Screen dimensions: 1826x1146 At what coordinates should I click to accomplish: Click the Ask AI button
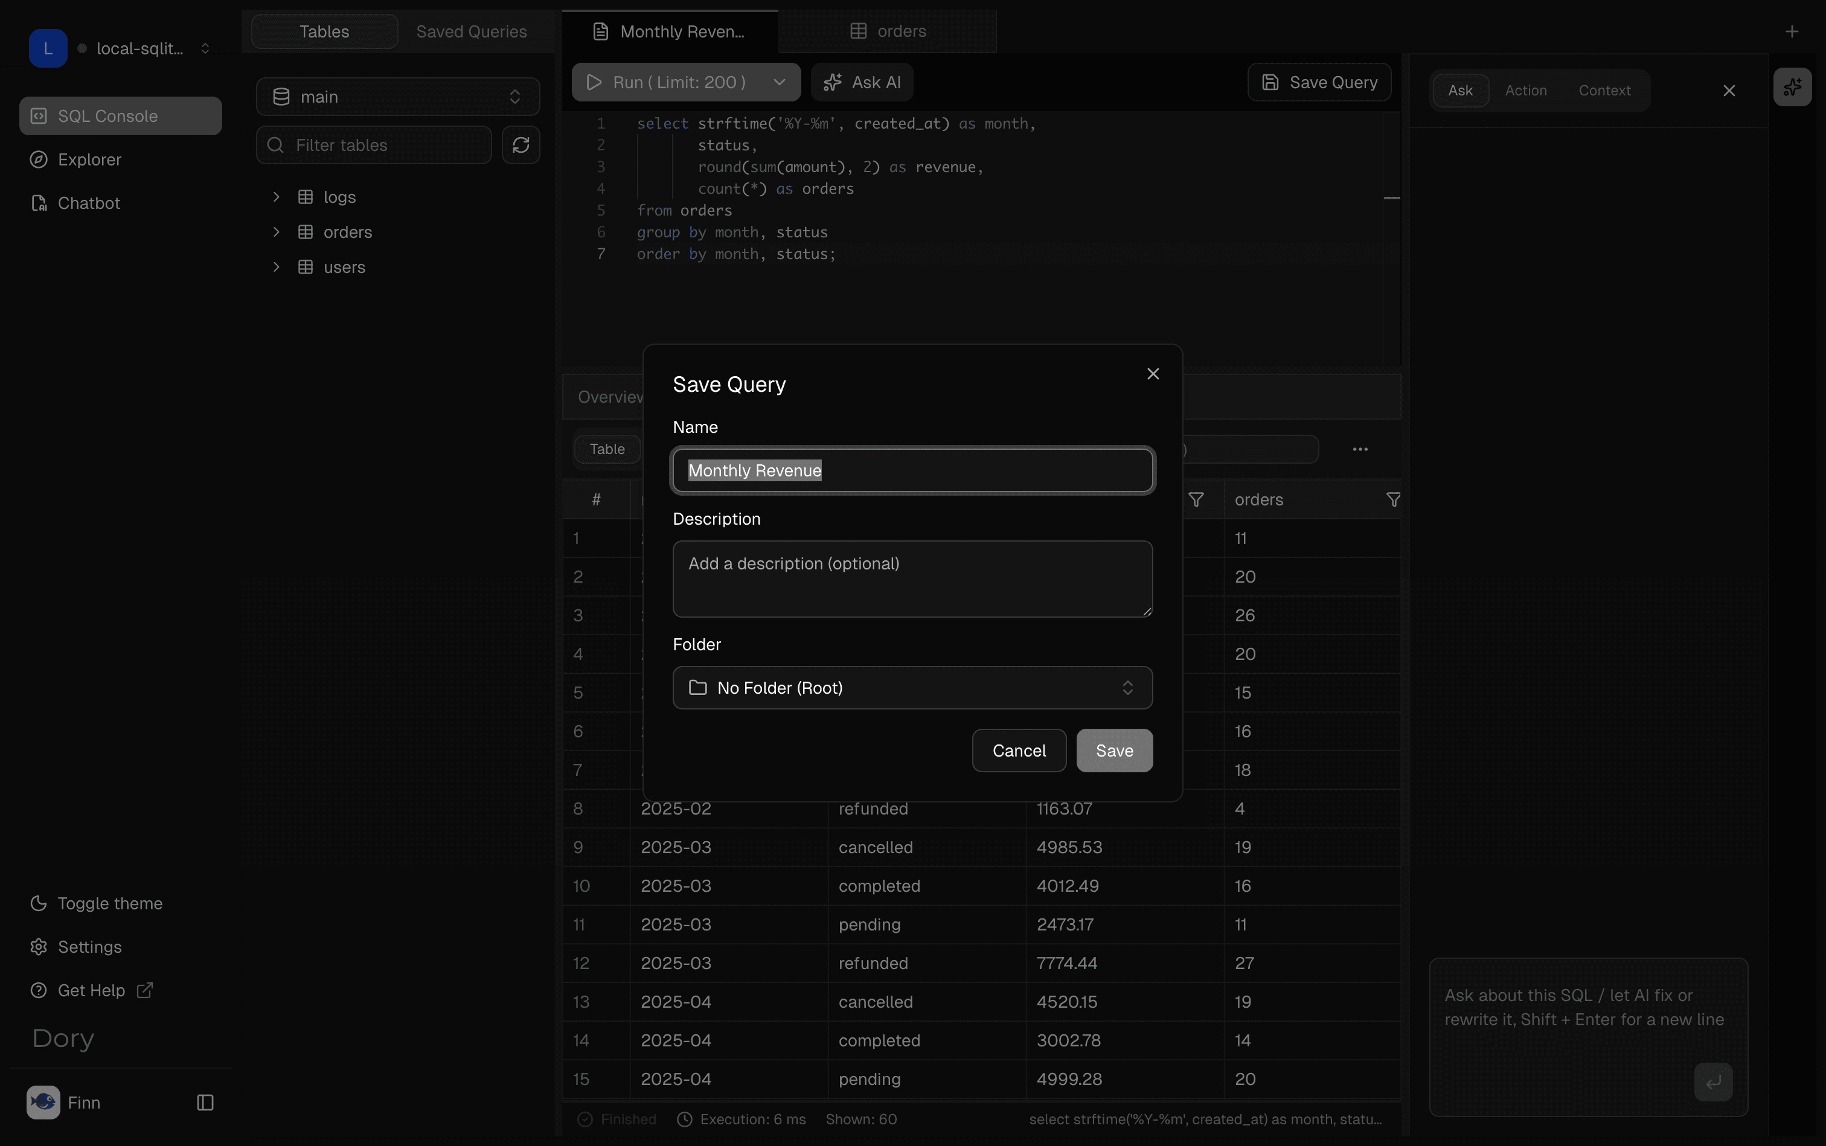pyautogui.click(x=862, y=82)
